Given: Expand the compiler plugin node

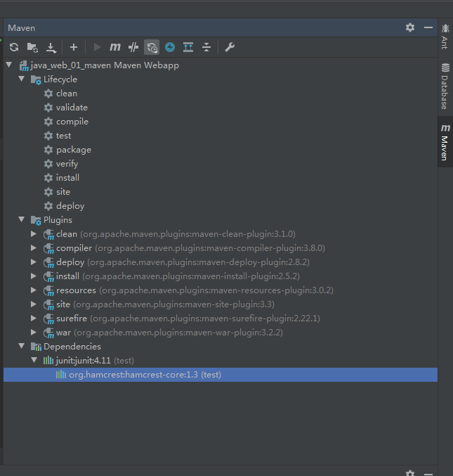Looking at the screenshot, I should coord(34,248).
